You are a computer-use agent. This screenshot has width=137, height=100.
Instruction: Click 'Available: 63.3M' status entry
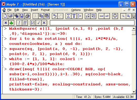pyautogui.click(x=123, y=97)
